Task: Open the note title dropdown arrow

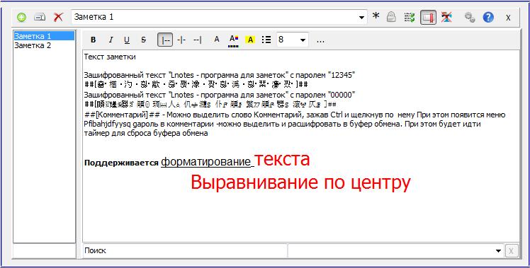Action: click(362, 17)
